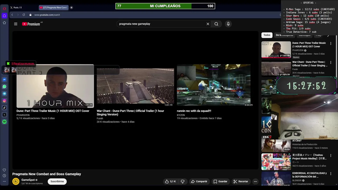
Task: Click the padlock site info icon
Action: (x=30, y=15)
